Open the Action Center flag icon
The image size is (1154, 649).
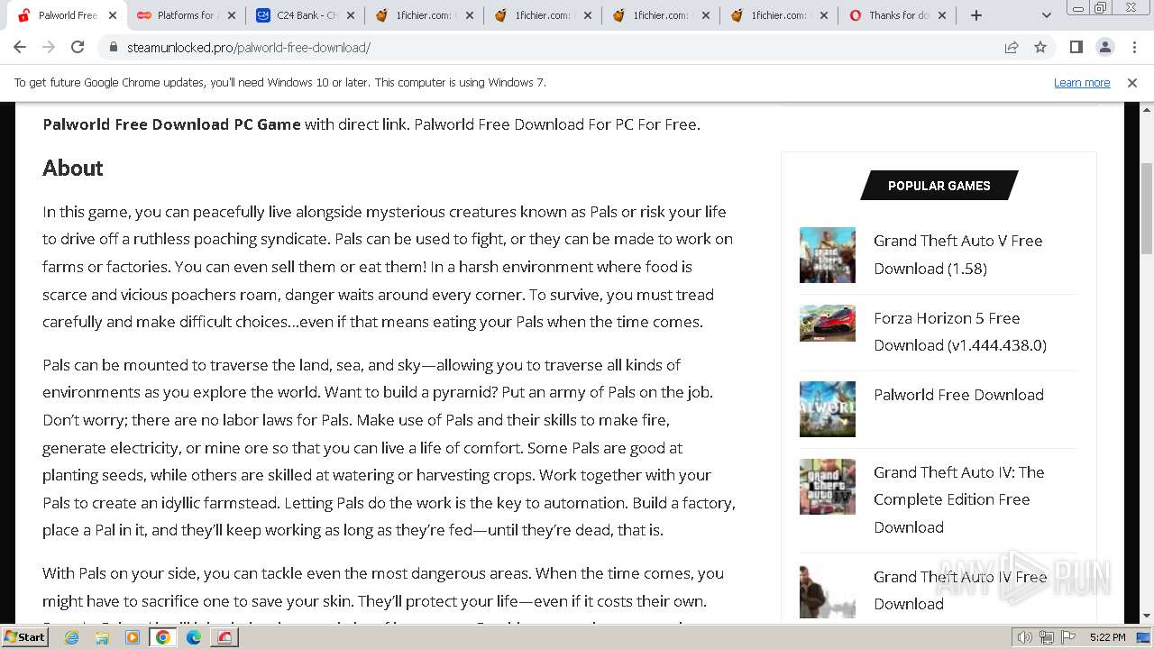[x=1068, y=637]
